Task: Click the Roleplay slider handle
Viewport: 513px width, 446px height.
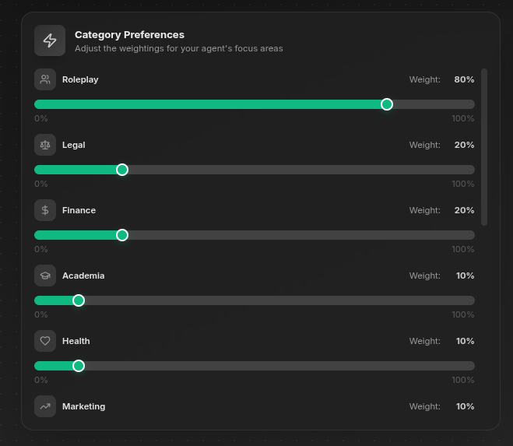Action: tap(387, 104)
